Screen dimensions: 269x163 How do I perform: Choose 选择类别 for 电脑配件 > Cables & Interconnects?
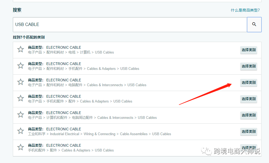coord(249,83)
